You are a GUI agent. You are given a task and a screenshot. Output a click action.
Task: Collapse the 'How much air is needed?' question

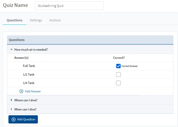pyautogui.click(x=12, y=49)
